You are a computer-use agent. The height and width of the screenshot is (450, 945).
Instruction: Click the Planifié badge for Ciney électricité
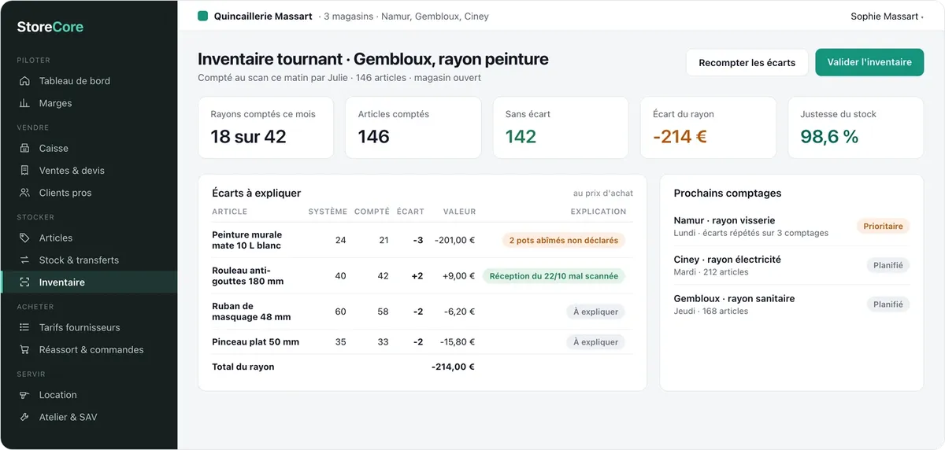click(888, 265)
